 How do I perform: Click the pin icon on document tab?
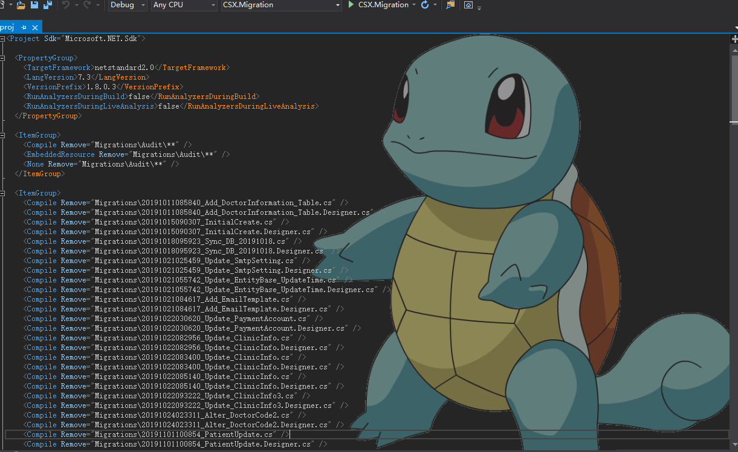pos(24,27)
